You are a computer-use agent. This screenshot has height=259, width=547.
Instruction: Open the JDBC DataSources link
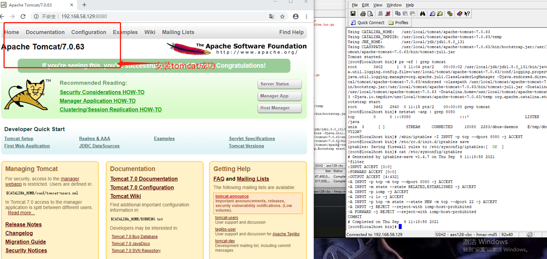99,146
